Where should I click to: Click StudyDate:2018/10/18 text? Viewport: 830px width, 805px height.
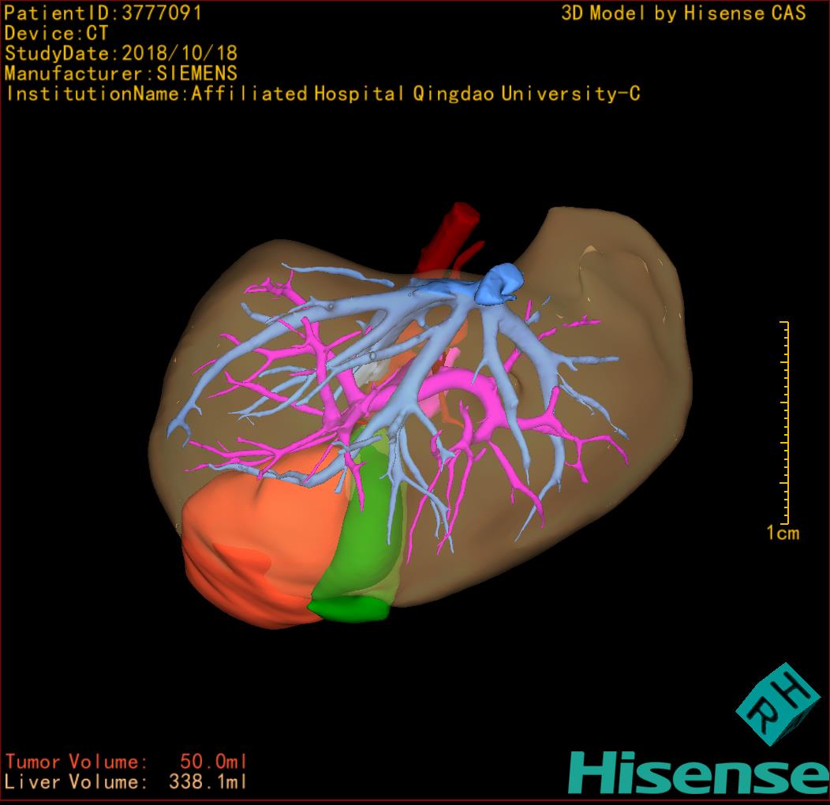pyautogui.click(x=122, y=54)
